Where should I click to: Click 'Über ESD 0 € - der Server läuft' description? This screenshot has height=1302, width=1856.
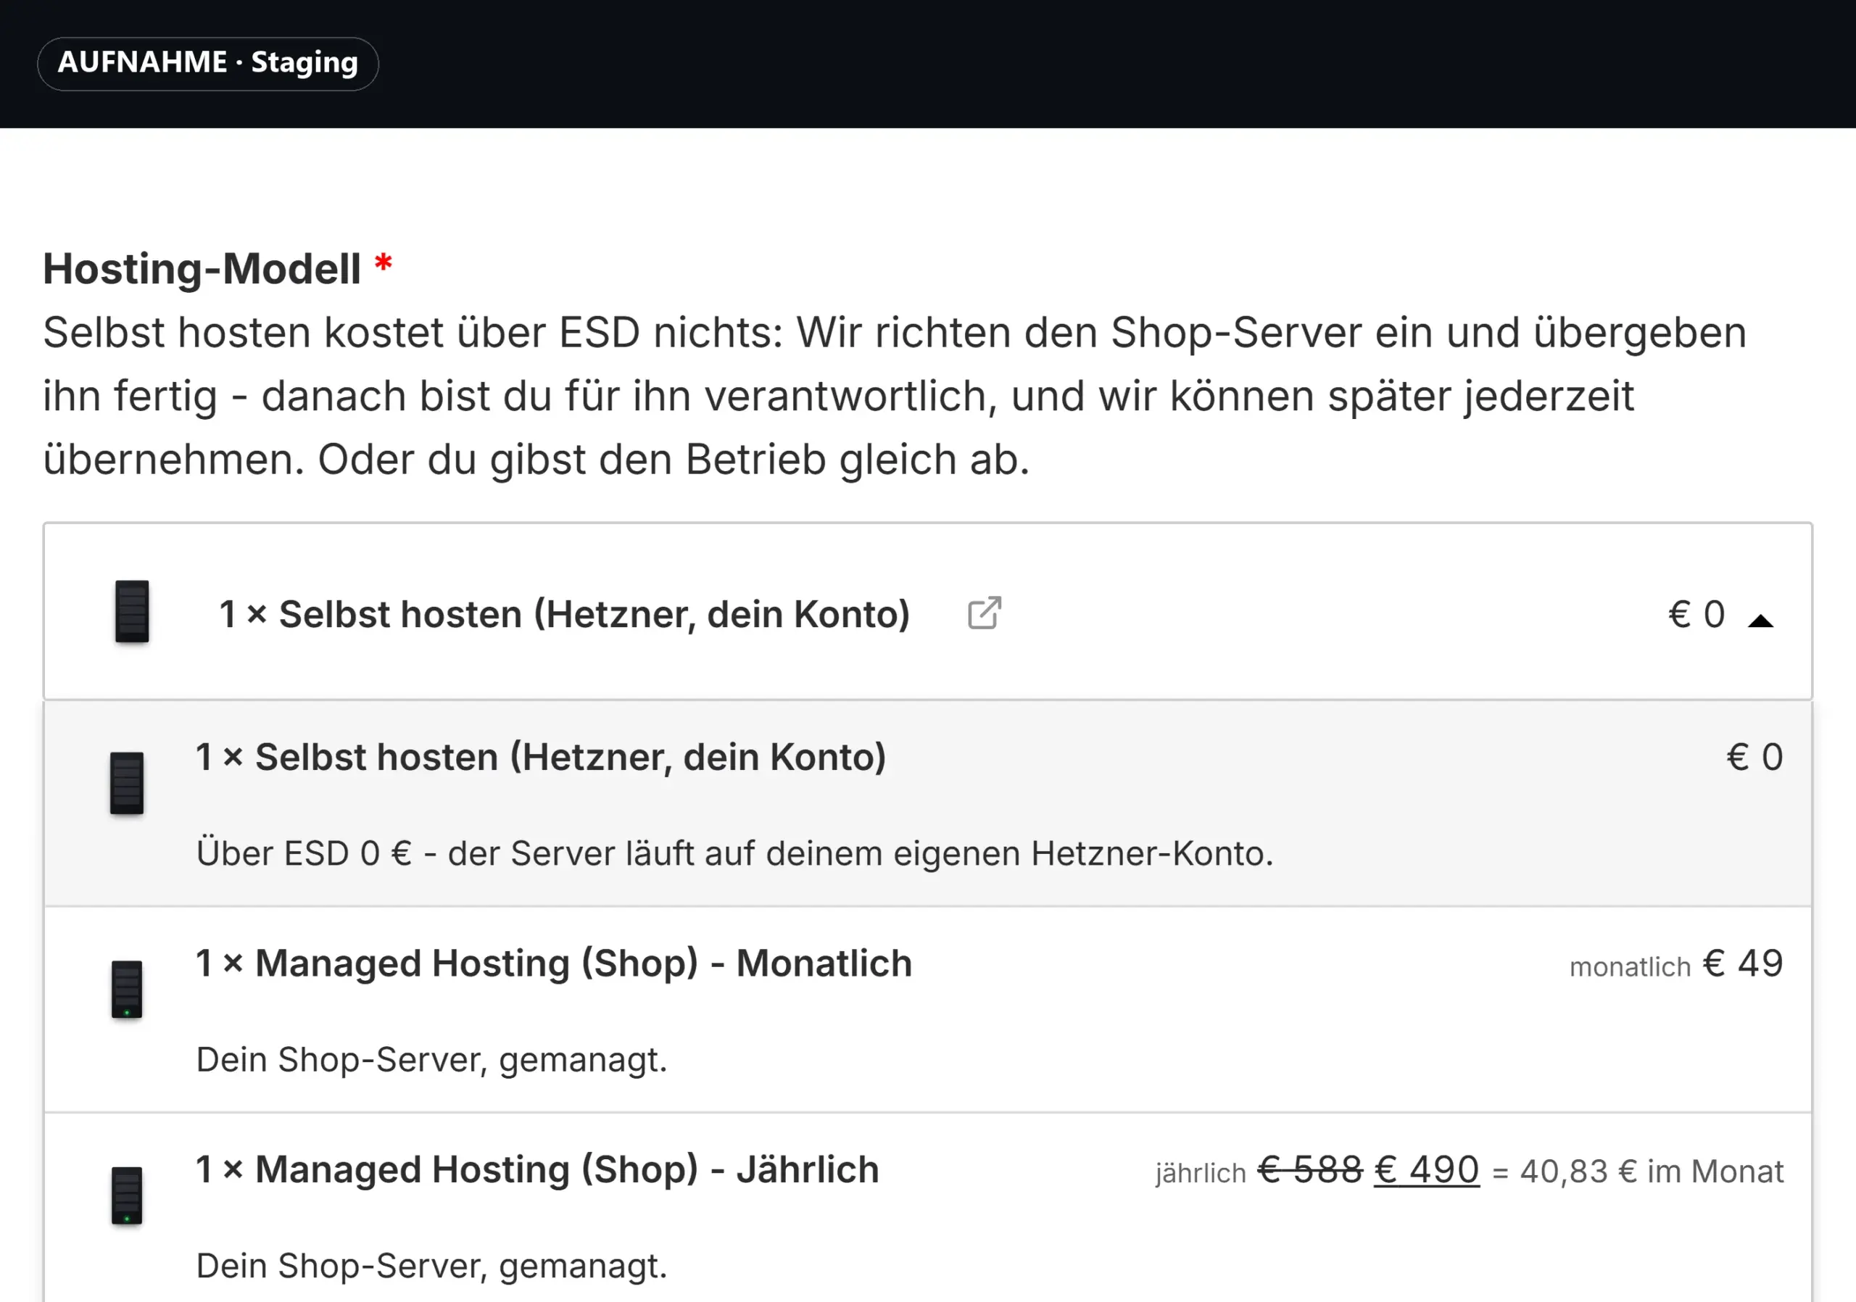pyautogui.click(x=735, y=853)
